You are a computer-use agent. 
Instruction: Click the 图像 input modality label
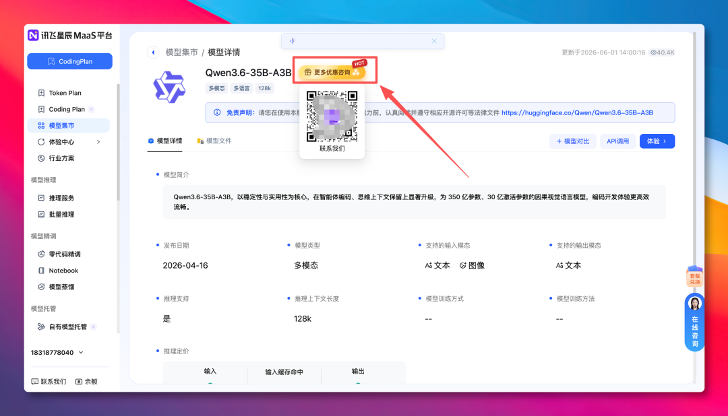pos(472,265)
